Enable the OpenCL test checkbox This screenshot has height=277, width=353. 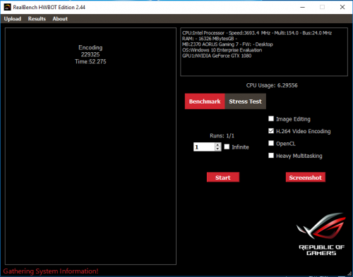[271, 143]
